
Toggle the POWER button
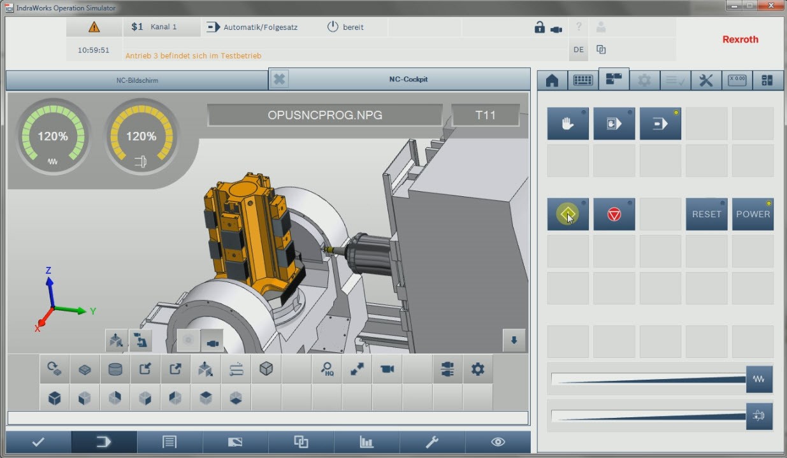coord(753,214)
